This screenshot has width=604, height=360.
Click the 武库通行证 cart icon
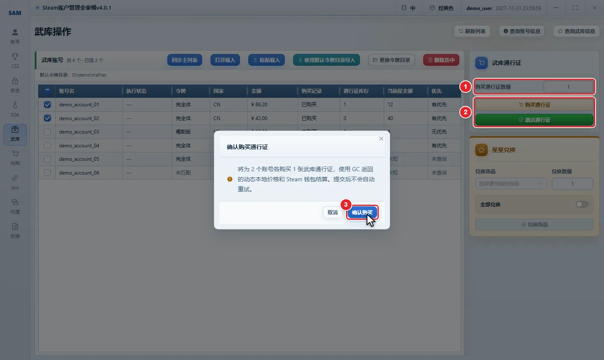(x=482, y=63)
